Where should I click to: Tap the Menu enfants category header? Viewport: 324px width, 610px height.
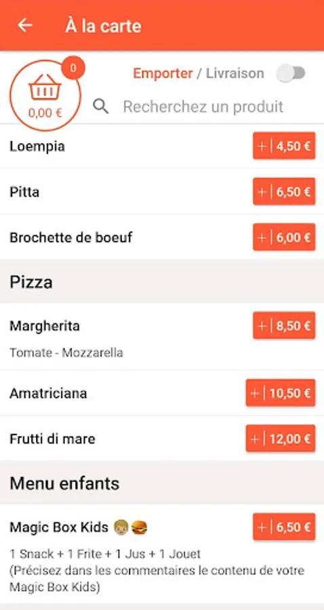pos(162,483)
